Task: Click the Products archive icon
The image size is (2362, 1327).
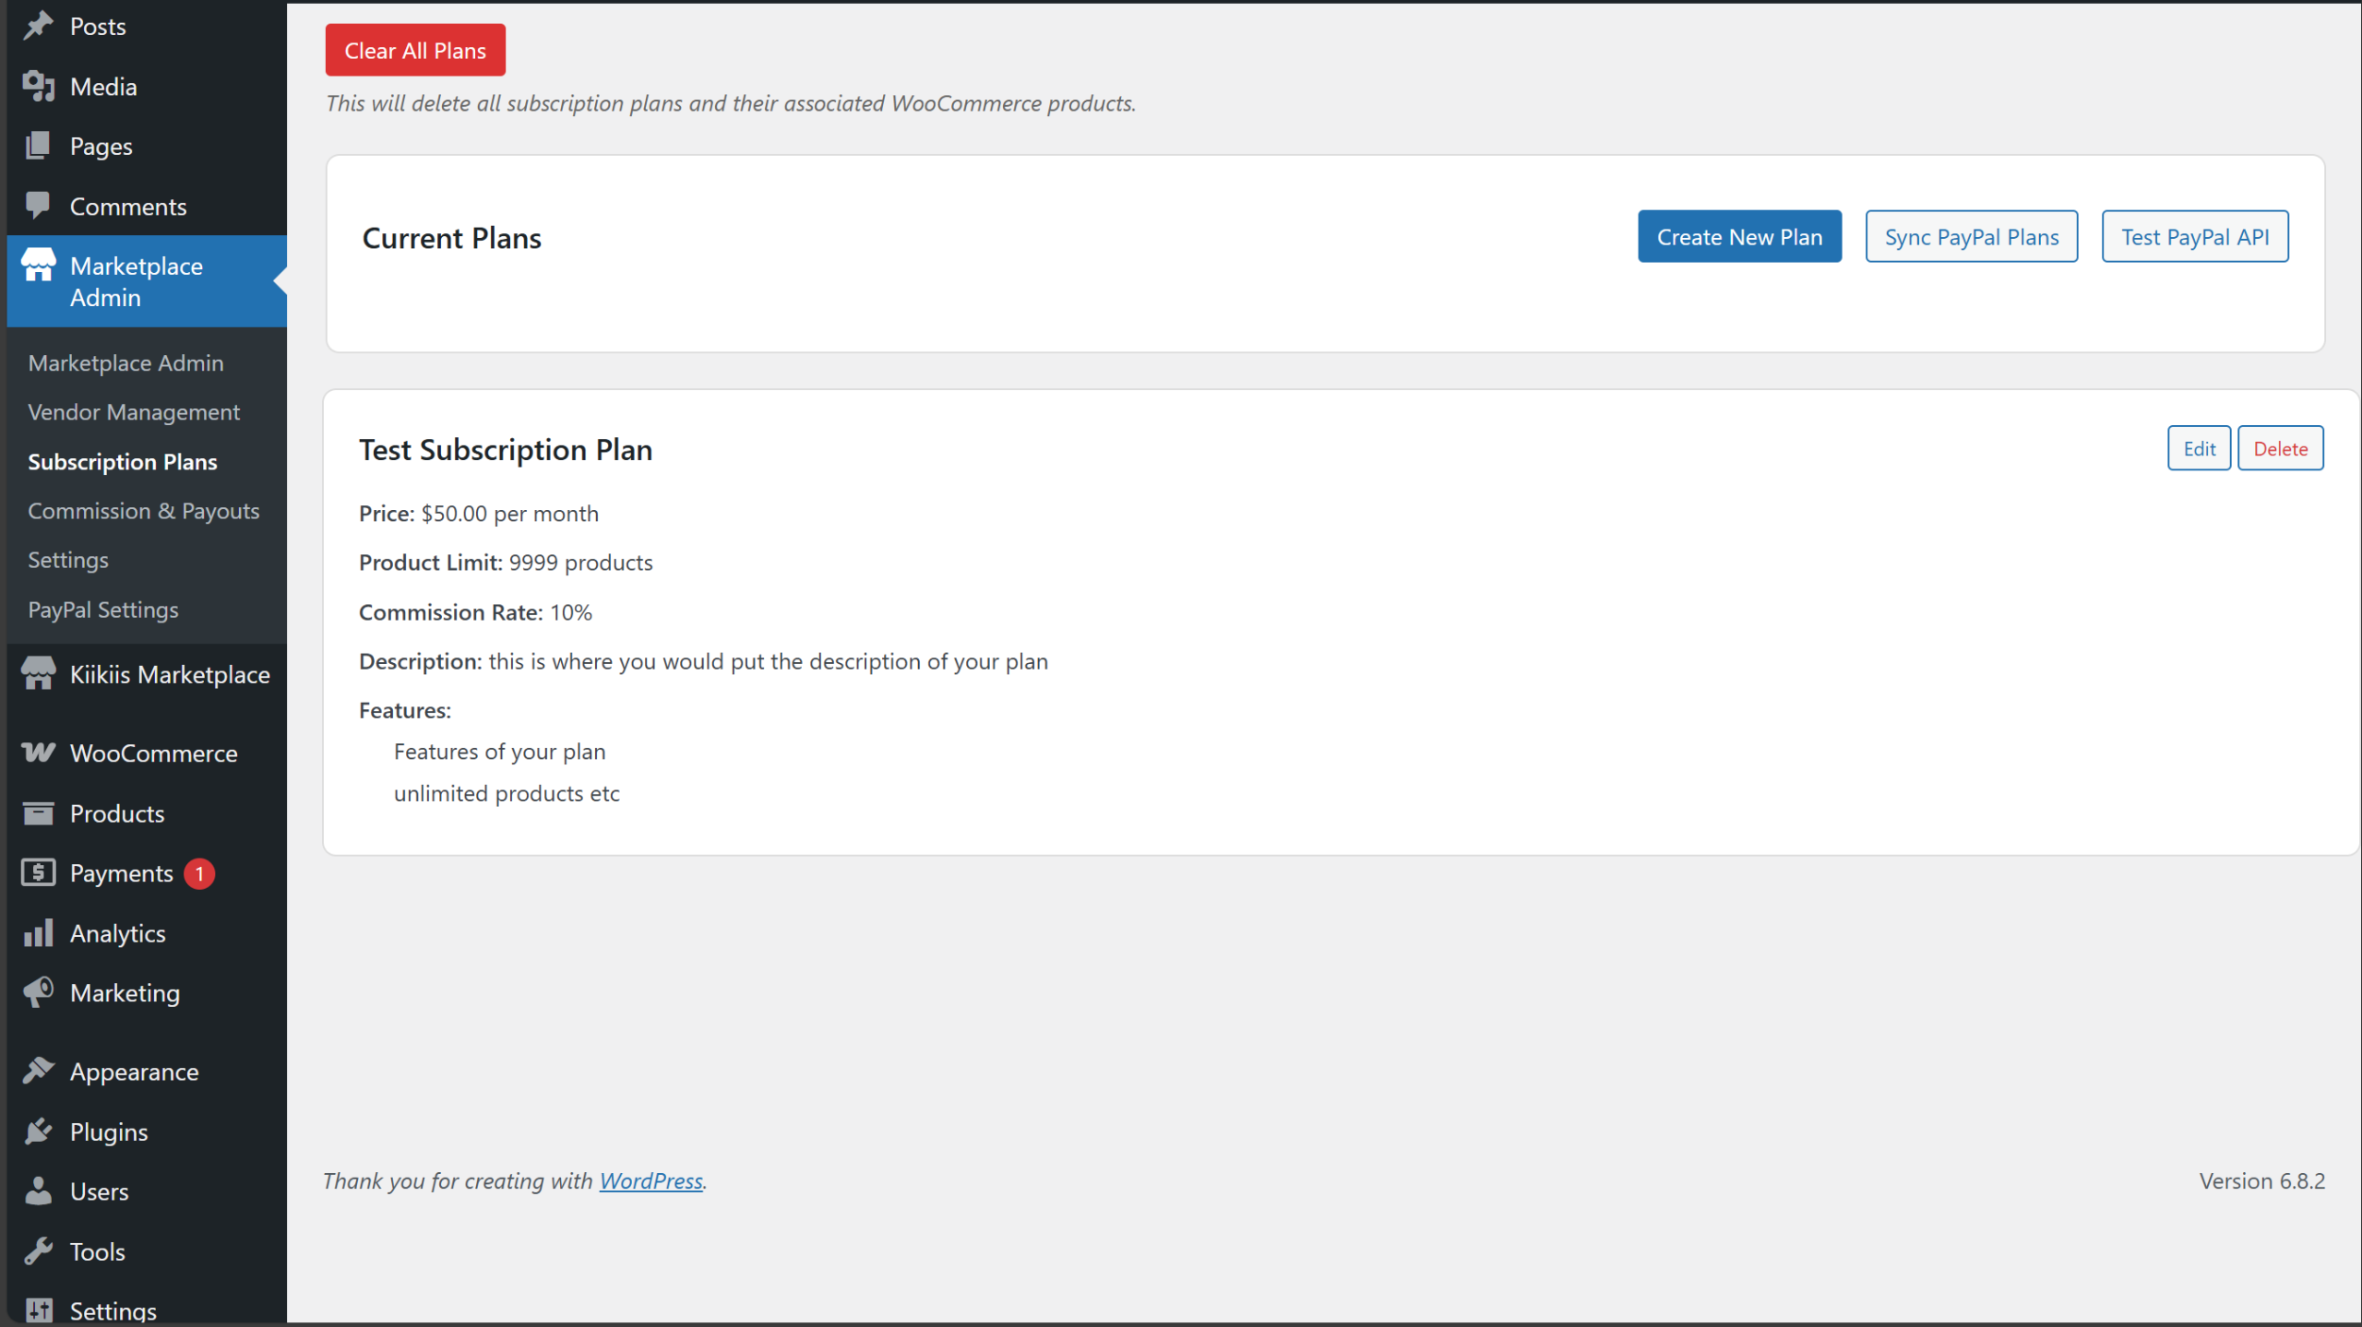Action: coord(38,812)
